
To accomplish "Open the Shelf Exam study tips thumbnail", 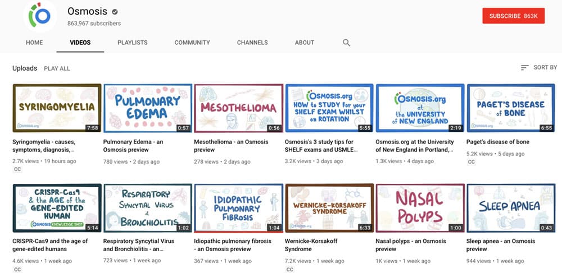I will [x=329, y=108].
